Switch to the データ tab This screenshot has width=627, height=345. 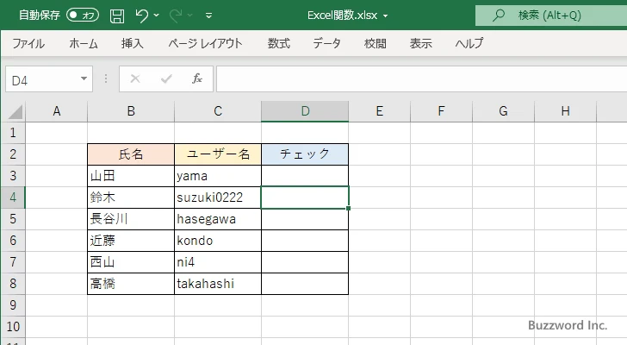coord(326,43)
